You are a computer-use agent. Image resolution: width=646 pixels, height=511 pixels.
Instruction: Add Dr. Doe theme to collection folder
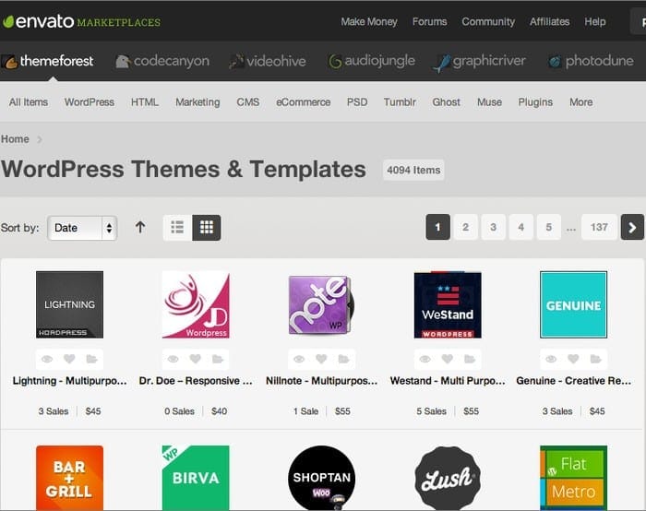coord(218,359)
